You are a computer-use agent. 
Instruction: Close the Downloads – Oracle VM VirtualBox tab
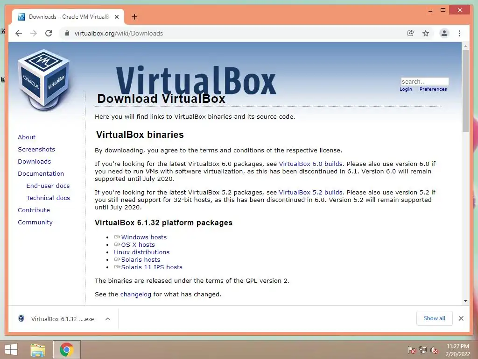[x=117, y=17]
